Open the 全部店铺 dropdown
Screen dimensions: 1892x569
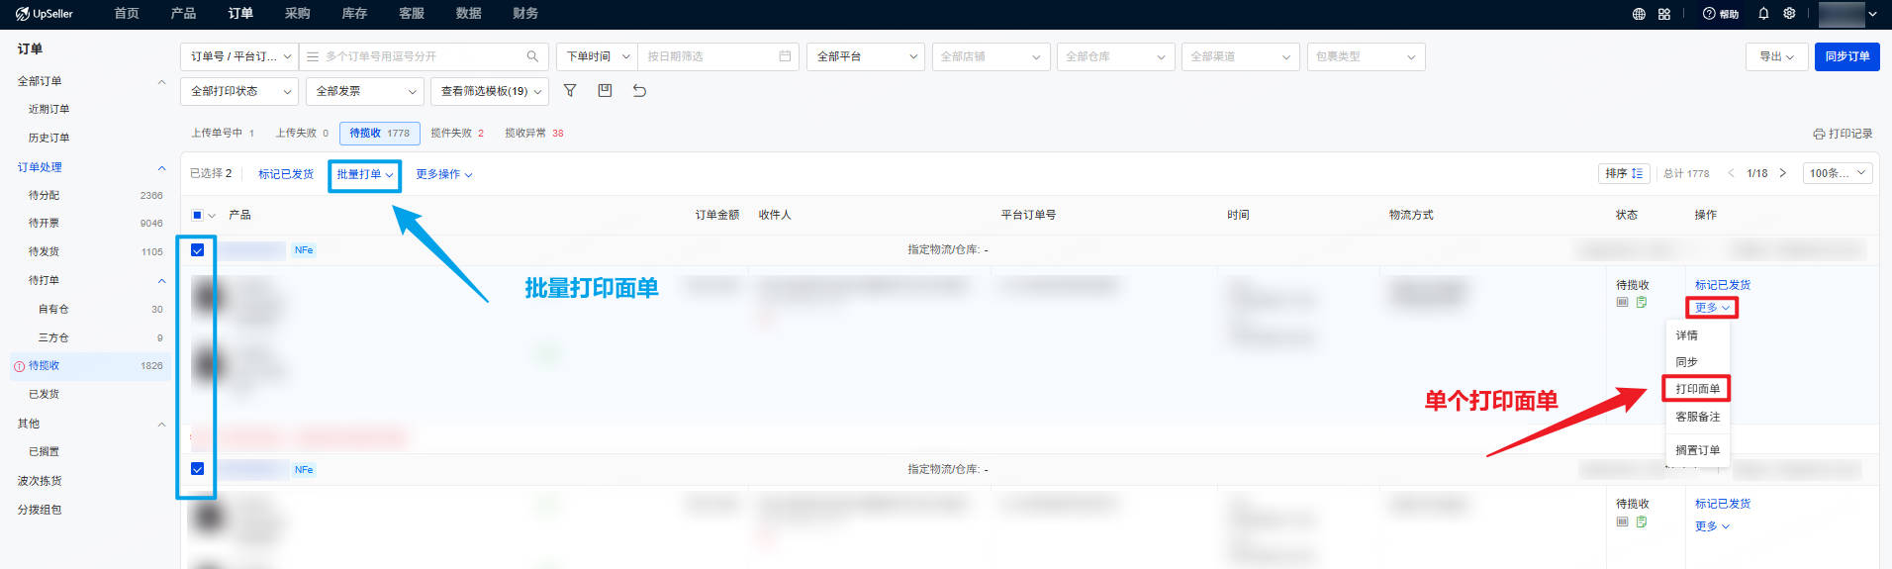[991, 56]
